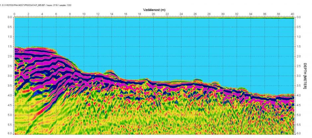Select the vertical "DEPTH [METER]" axis label
The width and height of the screenshot is (312, 138).
click(305, 76)
